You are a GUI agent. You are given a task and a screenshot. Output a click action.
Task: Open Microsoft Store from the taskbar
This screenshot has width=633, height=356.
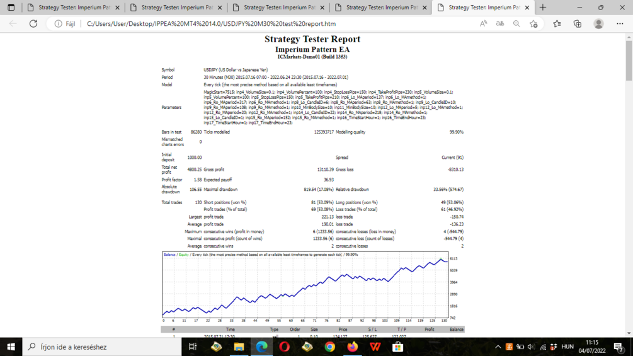[x=397, y=347]
